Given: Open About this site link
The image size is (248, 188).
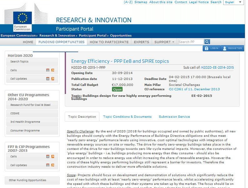Looking at the screenshot, I should coord(161,2).
